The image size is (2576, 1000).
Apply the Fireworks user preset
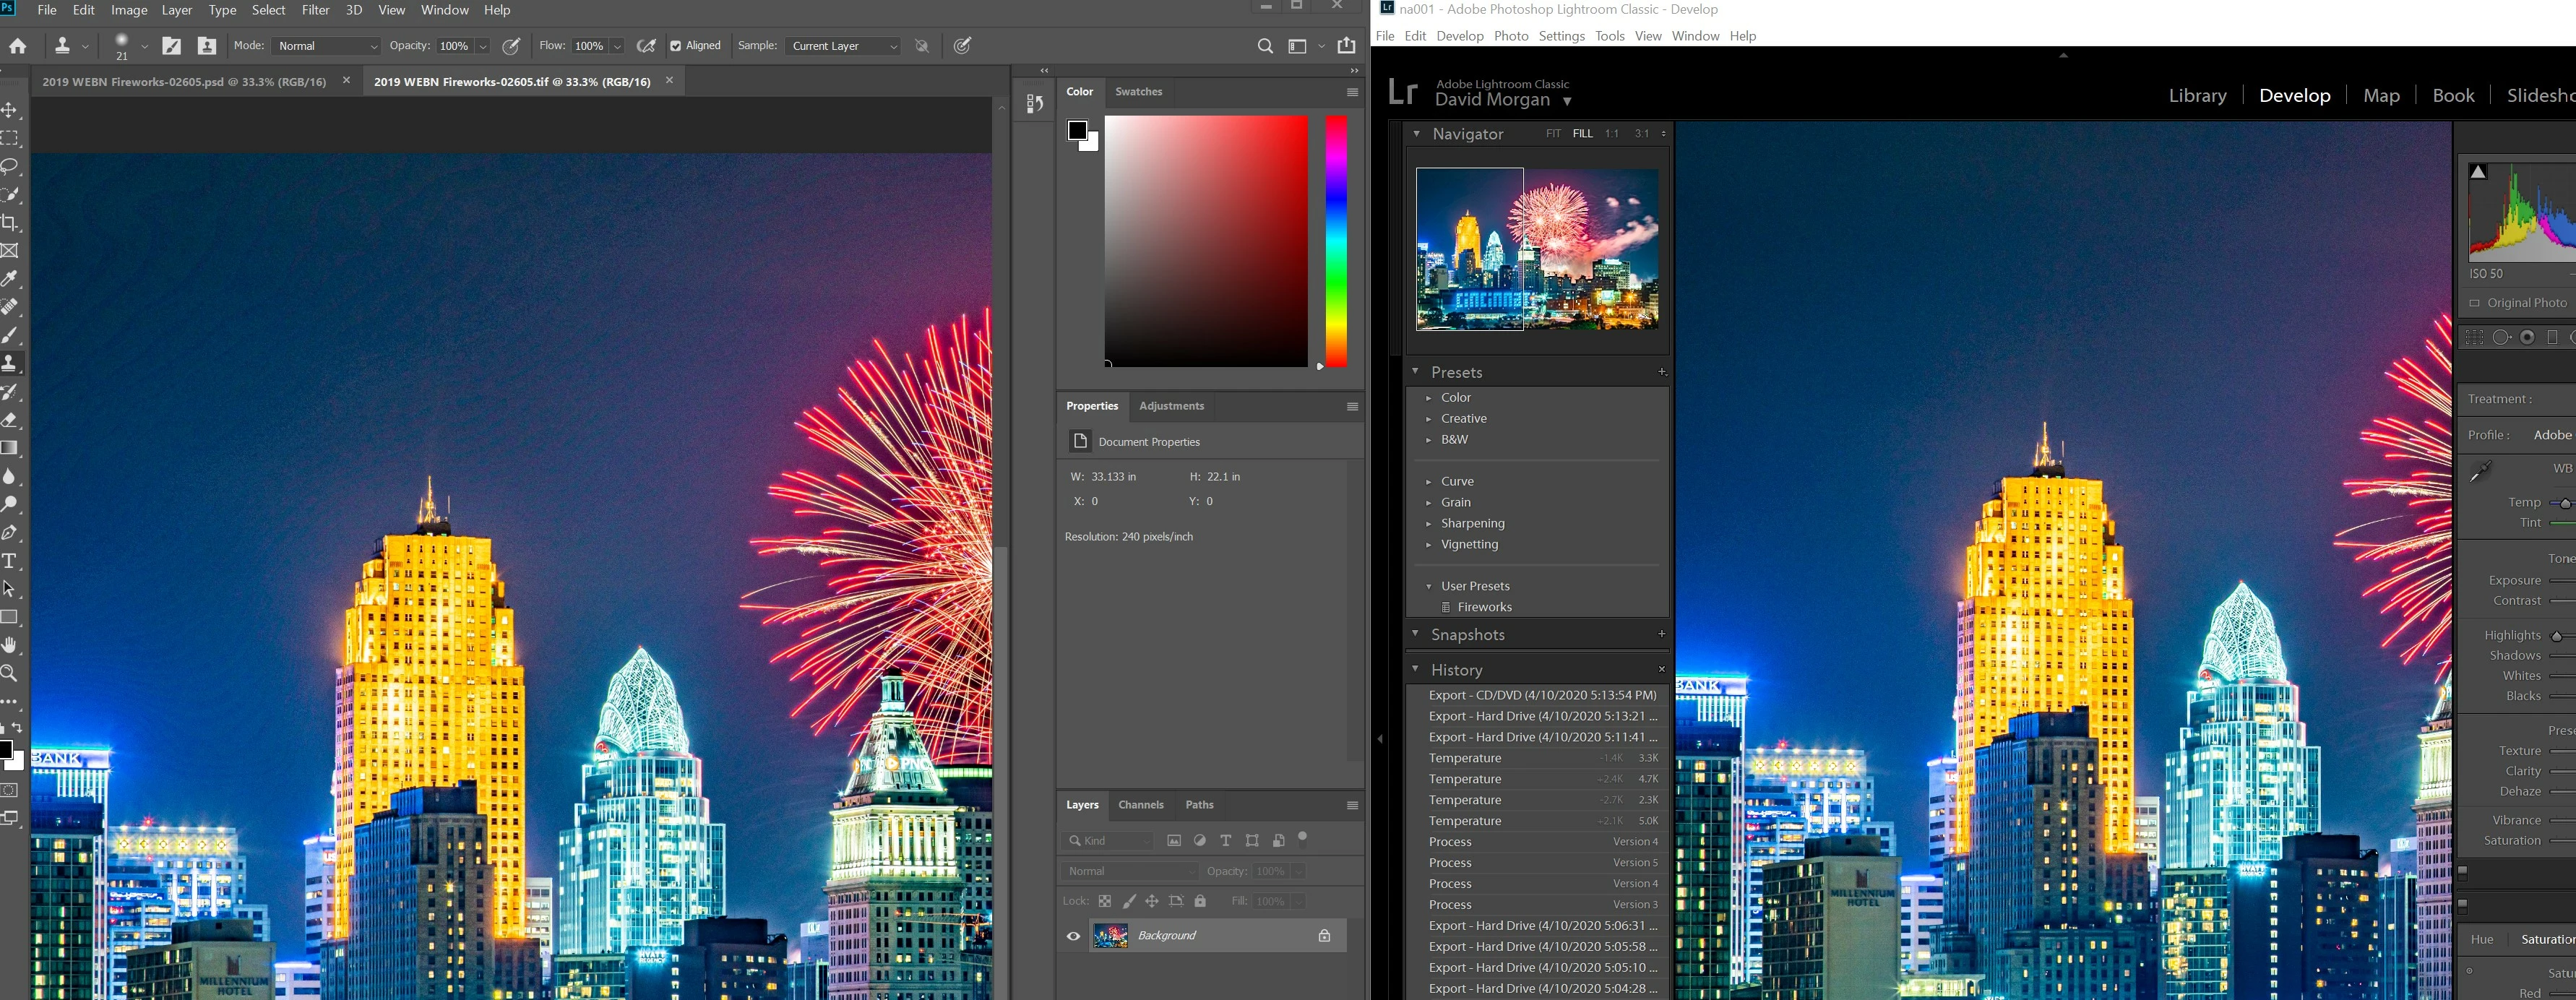1484,607
